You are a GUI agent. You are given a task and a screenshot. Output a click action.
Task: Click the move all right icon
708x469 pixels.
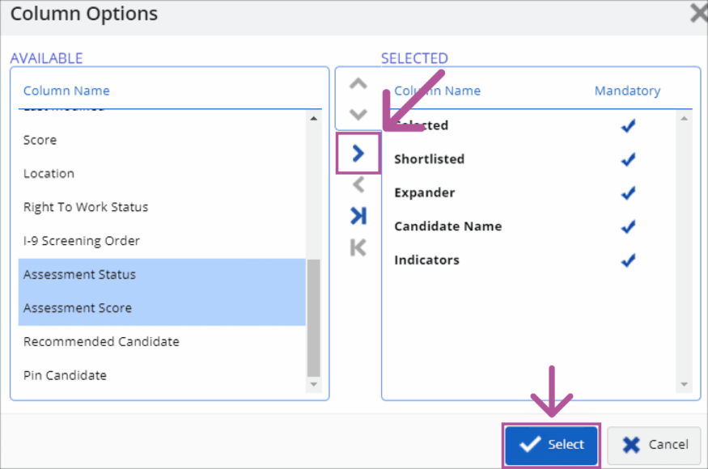pyautogui.click(x=358, y=216)
